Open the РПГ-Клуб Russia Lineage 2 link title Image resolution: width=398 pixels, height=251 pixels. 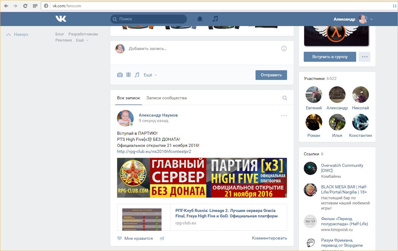coord(226,213)
